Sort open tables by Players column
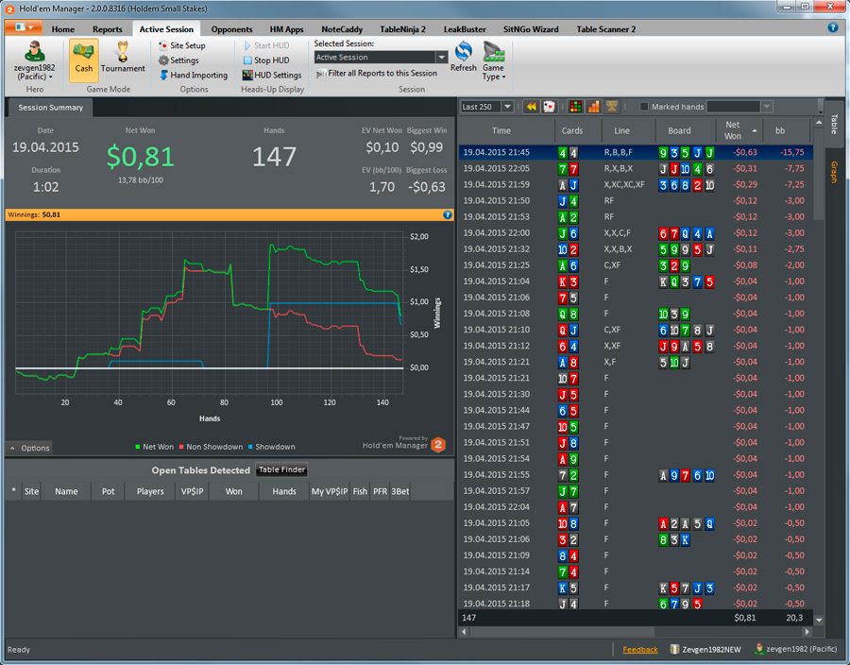This screenshot has height=665, width=850. 150,491
